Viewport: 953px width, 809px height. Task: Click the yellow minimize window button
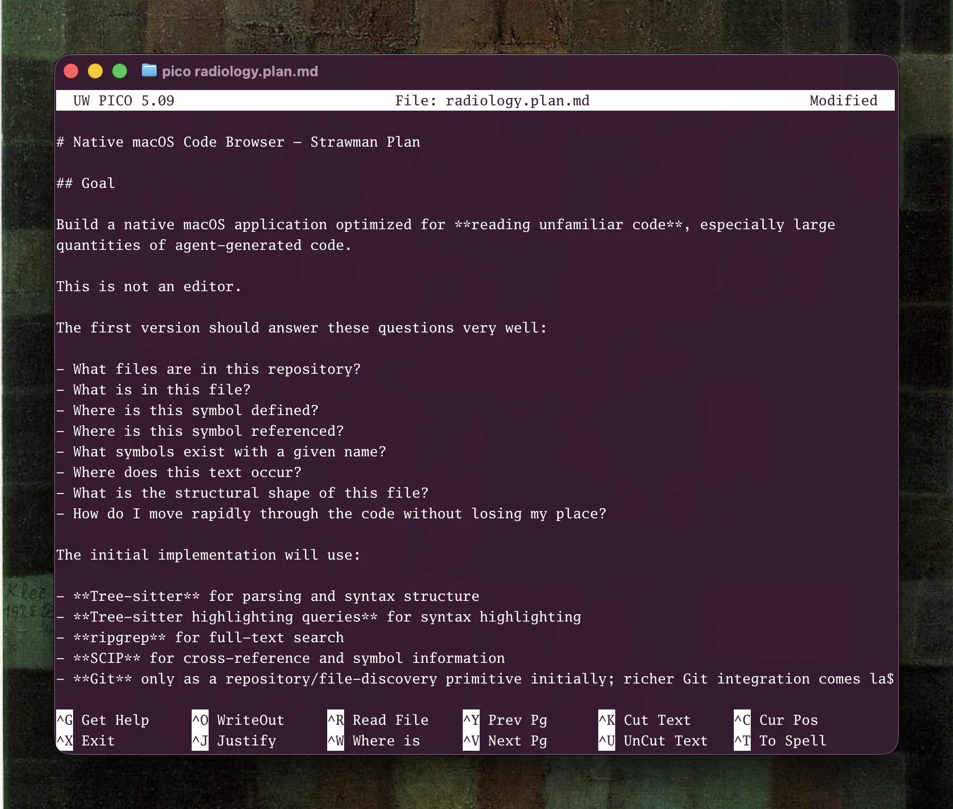point(95,71)
